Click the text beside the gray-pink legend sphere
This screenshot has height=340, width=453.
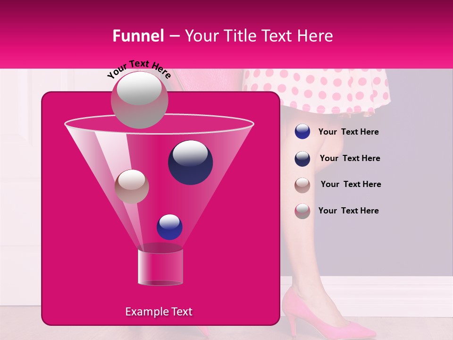pos(348,211)
